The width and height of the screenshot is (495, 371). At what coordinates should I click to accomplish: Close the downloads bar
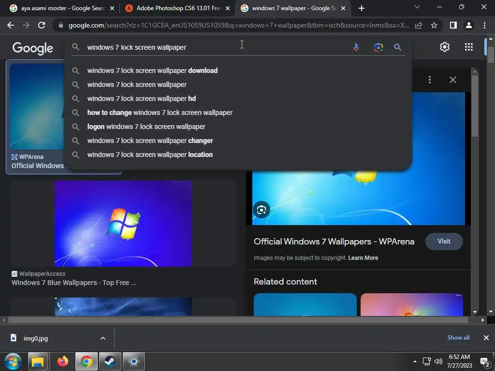tap(486, 338)
